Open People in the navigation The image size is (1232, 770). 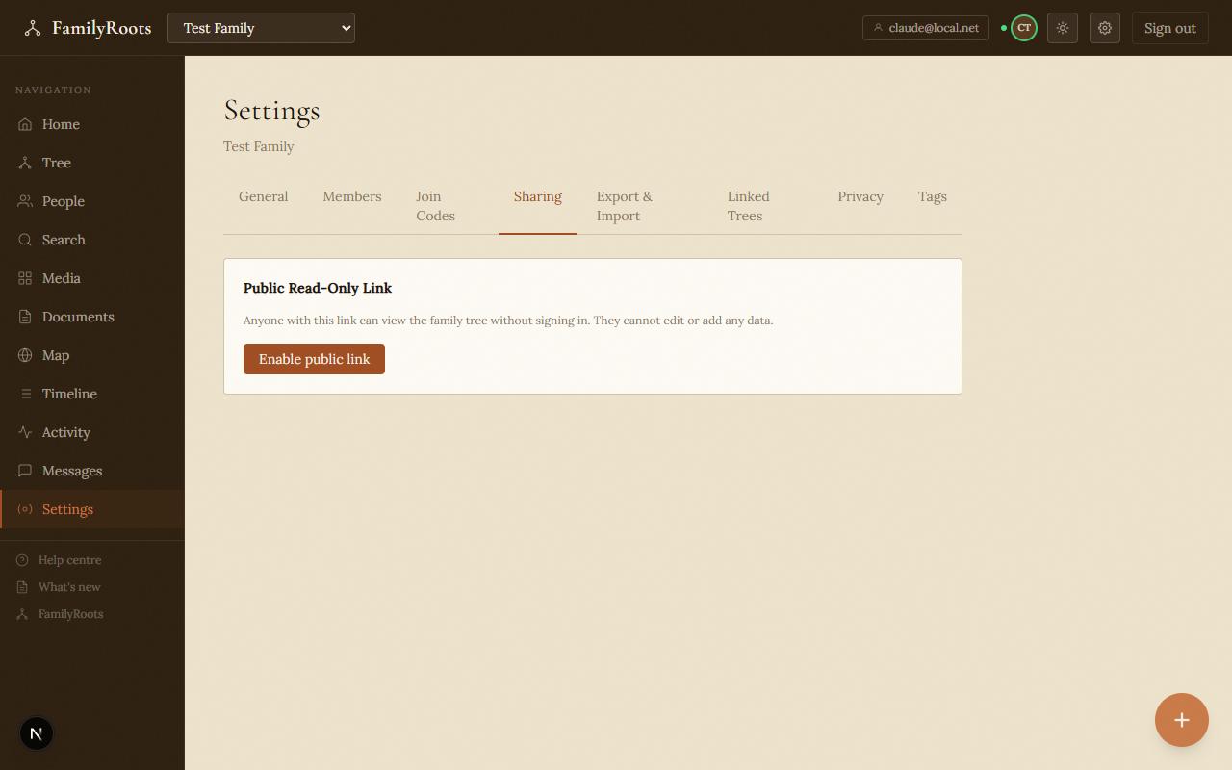[64, 201]
